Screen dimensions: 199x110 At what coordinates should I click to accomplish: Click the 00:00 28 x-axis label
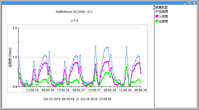(110, 90)
